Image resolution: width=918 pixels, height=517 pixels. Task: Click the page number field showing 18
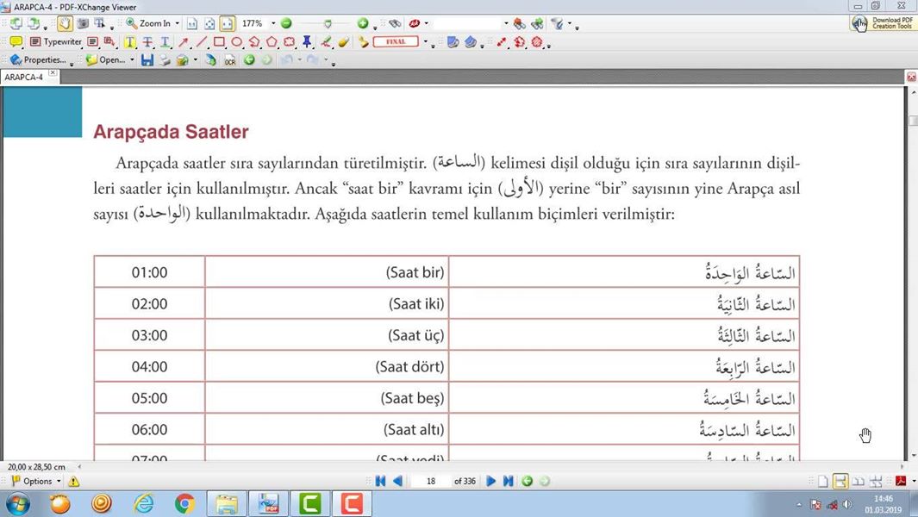click(x=431, y=482)
